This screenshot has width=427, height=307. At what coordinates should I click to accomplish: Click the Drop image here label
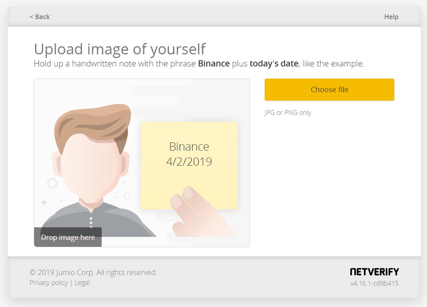68,237
